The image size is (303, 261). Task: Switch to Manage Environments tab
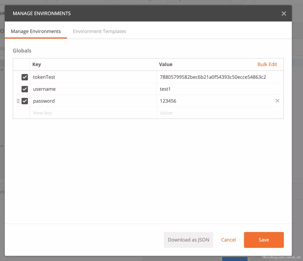click(x=36, y=31)
